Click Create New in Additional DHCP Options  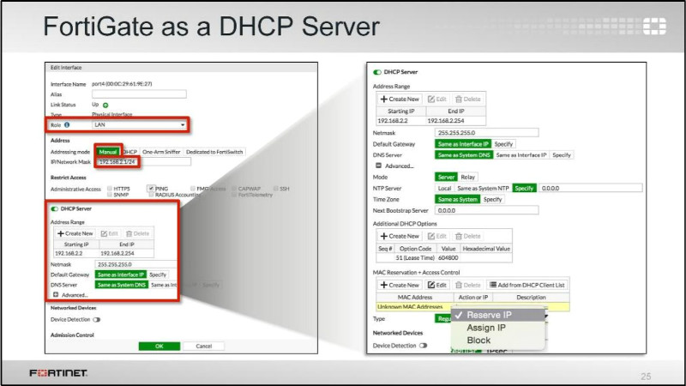pyautogui.click(x=400, y=237)
